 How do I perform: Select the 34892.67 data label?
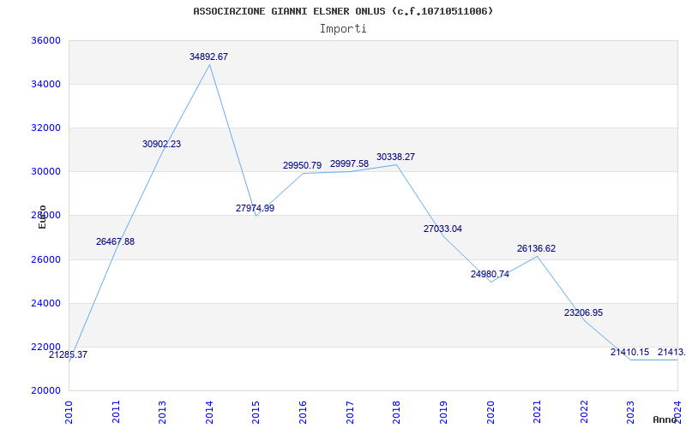[x=208, y=56]
